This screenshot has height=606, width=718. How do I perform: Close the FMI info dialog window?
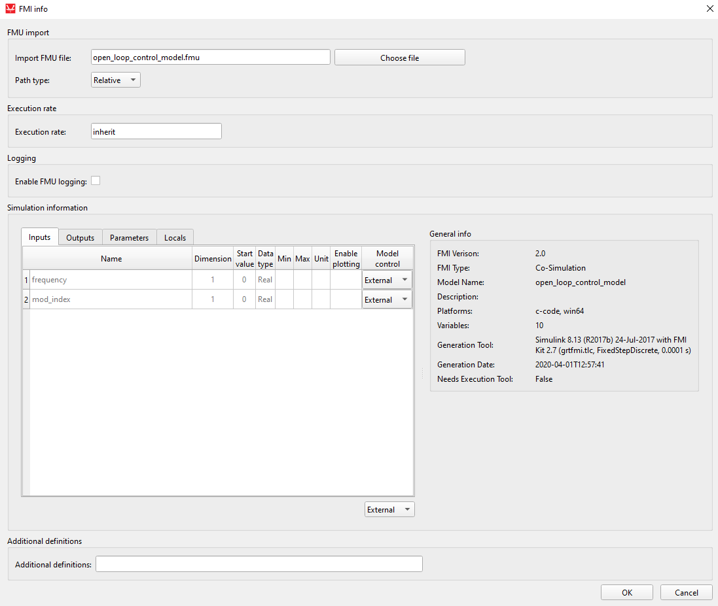(709, 9)
